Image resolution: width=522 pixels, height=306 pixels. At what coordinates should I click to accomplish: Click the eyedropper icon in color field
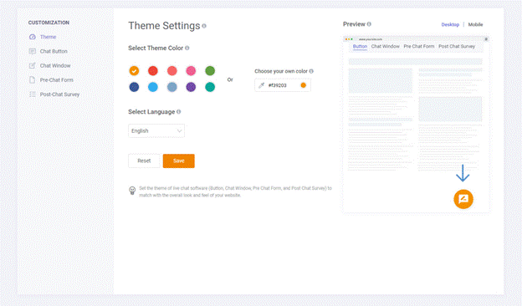262,85
